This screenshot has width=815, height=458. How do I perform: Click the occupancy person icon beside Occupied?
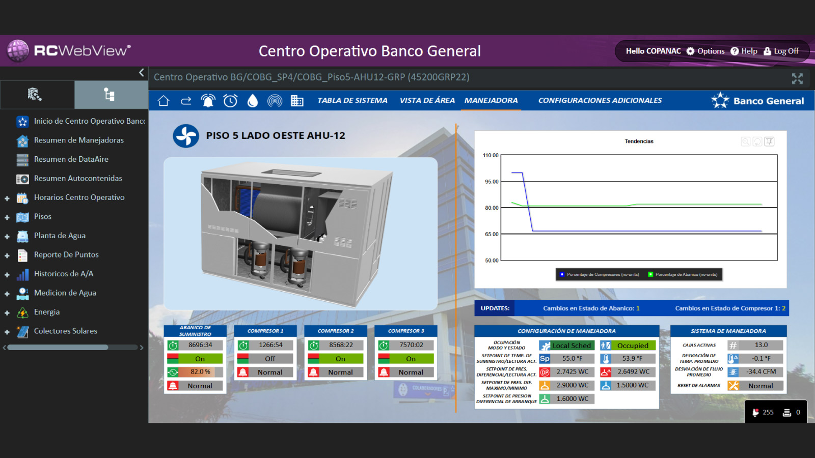point(606,346)
